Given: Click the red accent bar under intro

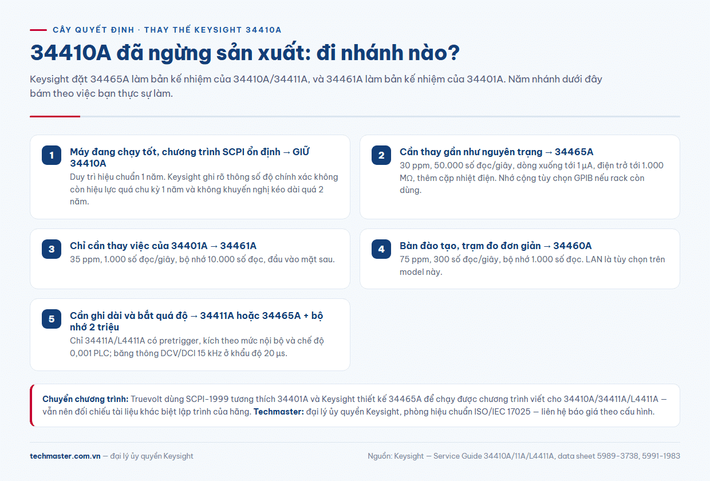Looking at the screenshot, I should 55,116.
